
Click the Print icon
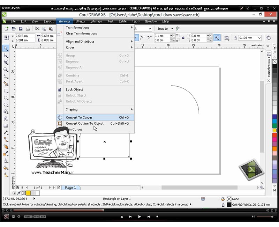[x=28, y=29]
